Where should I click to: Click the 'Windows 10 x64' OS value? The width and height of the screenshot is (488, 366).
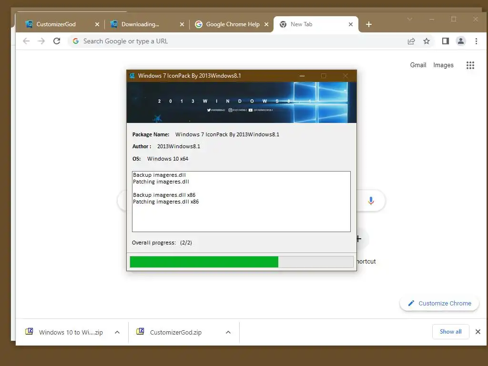[x=168, y=159]
